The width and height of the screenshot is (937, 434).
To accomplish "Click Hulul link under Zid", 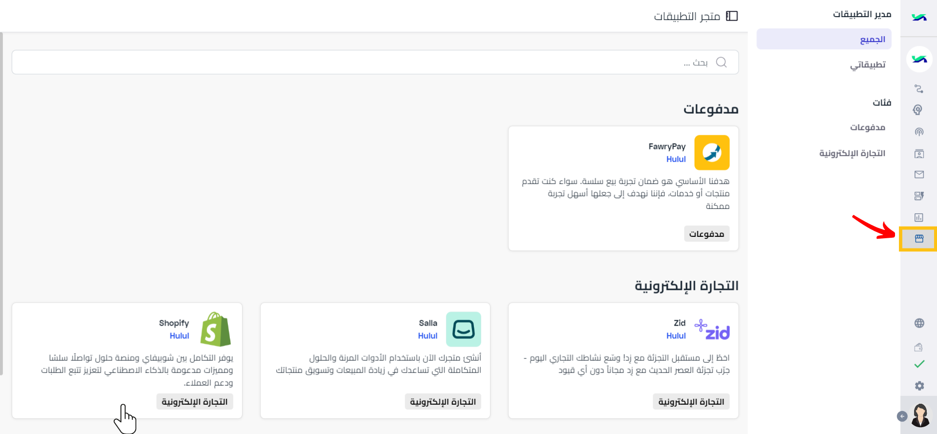I will click(676, 336).
